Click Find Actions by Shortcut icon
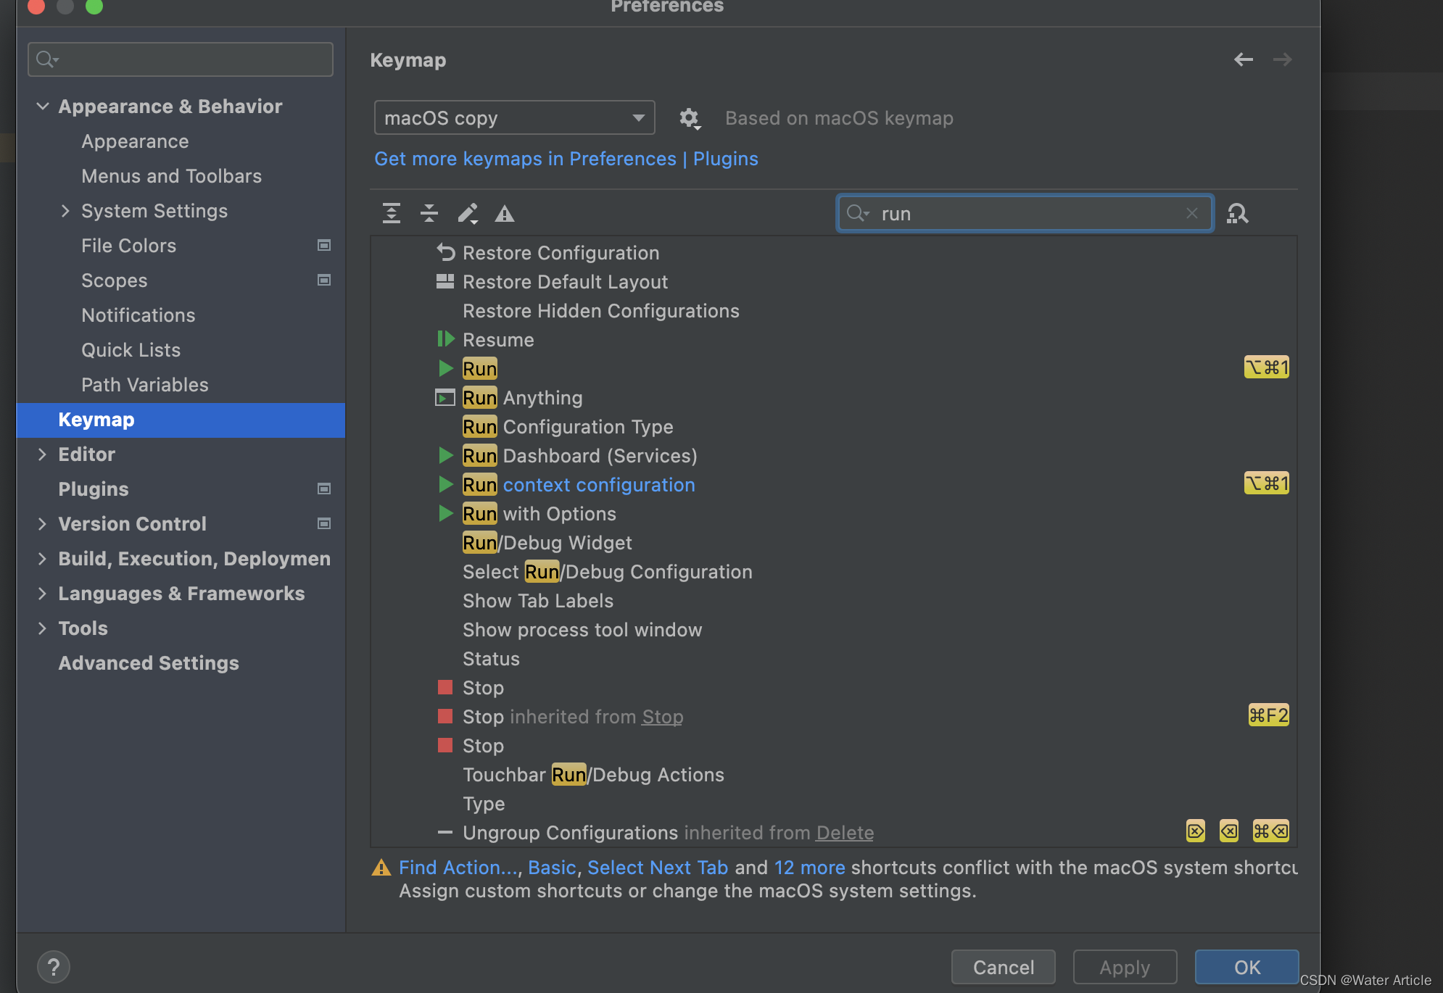This screenshot has height=993, width=1443. 1237,214
